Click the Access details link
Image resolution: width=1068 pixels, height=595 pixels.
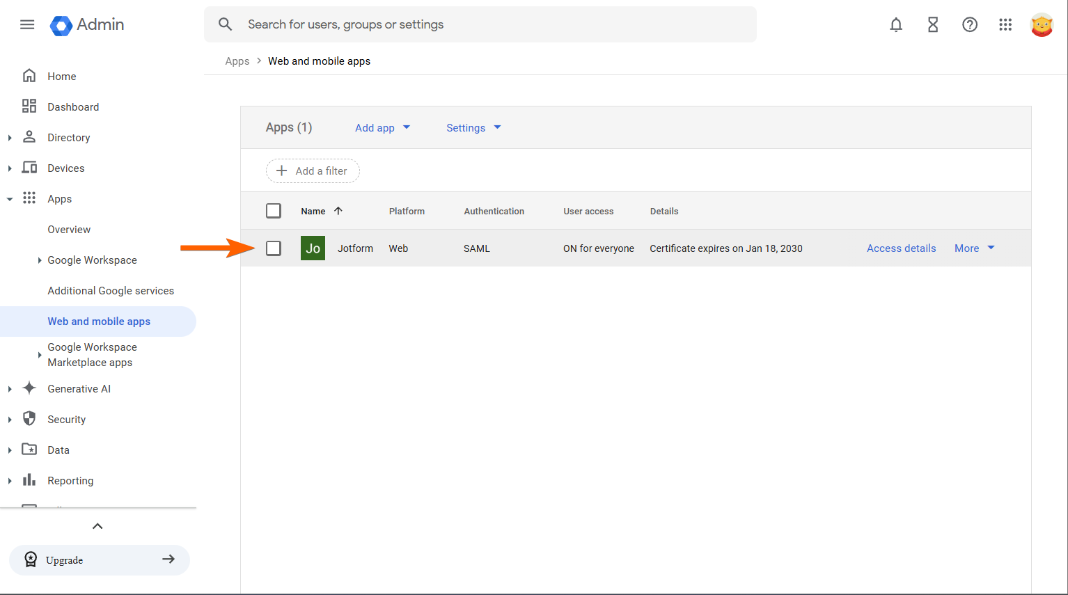[x=901, y=248]
